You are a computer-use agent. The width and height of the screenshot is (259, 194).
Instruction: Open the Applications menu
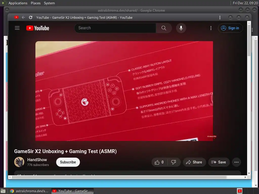[x=18, y=3]
